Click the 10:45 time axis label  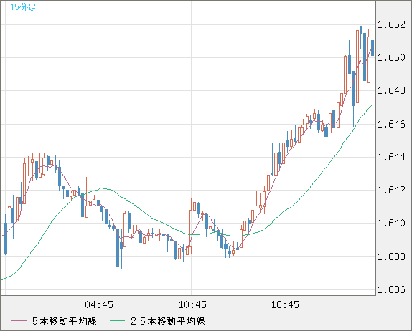point(192,304)
